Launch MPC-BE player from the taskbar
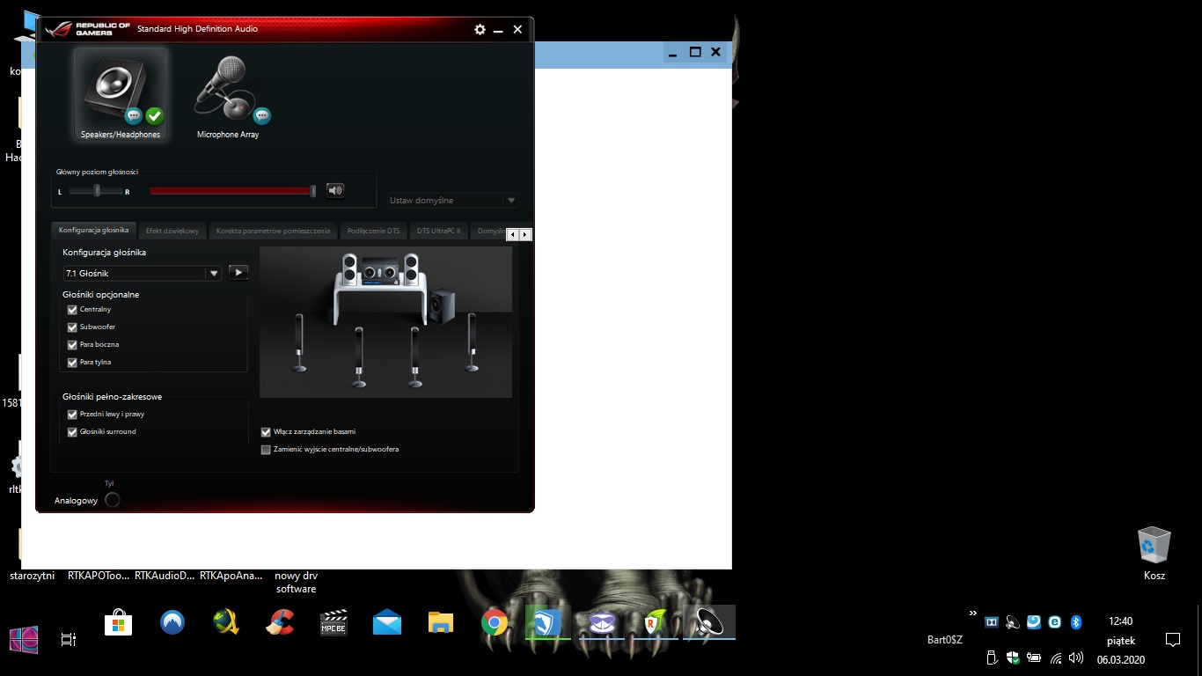This screenshot has width=1202, height=676. [x=333, y=623]
